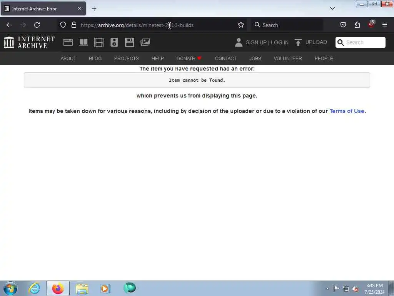Open the VOLUNTEER menu item
Screen dimensions: 394x296
tap(288, 59)
